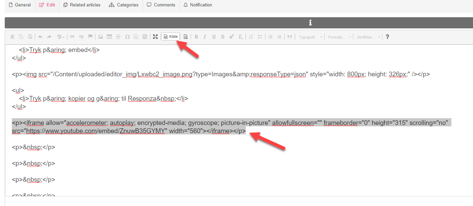The height and width of the screenshot is (206, 473).
Task: Open the document preview icon
Action: pyautogui.click(x=186, y=37)
